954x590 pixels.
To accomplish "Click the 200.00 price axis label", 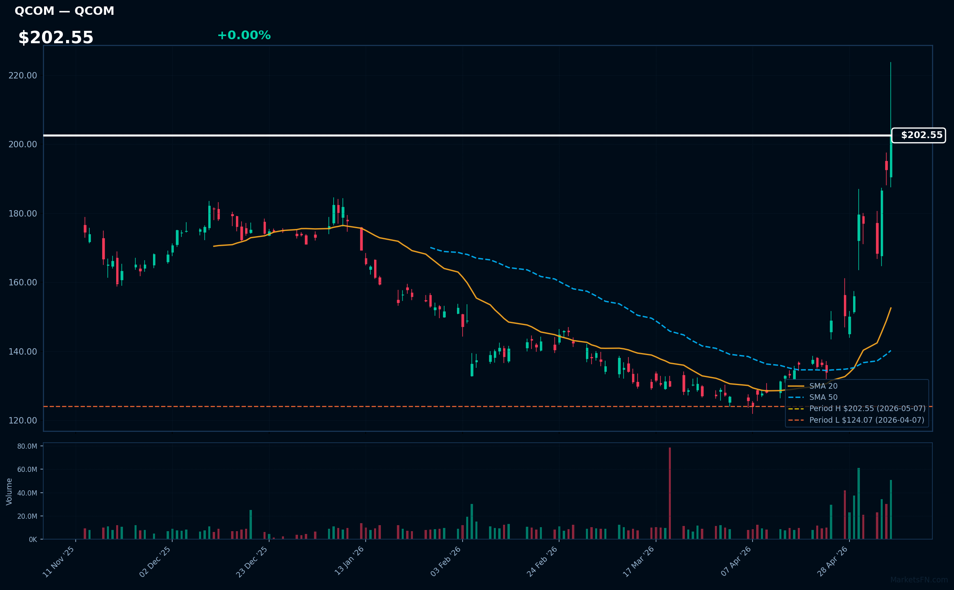I will [x=23, y=144].
